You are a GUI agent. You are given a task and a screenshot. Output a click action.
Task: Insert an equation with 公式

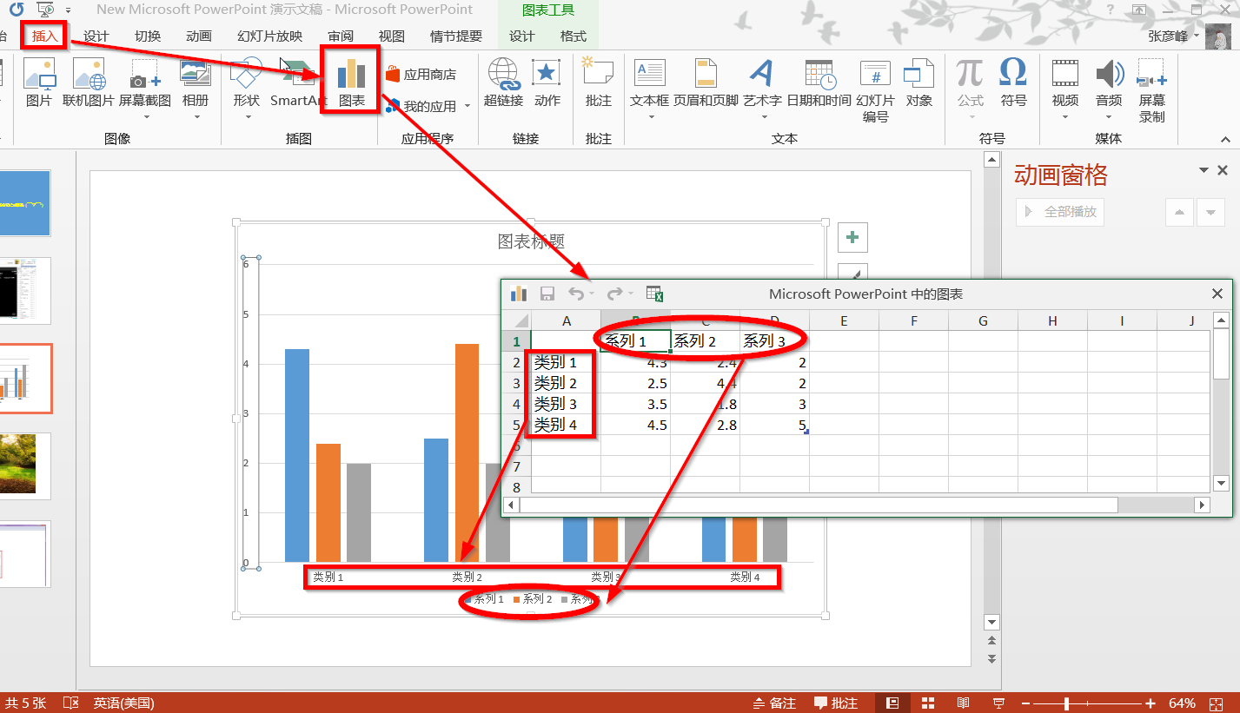tap(971, 87)
